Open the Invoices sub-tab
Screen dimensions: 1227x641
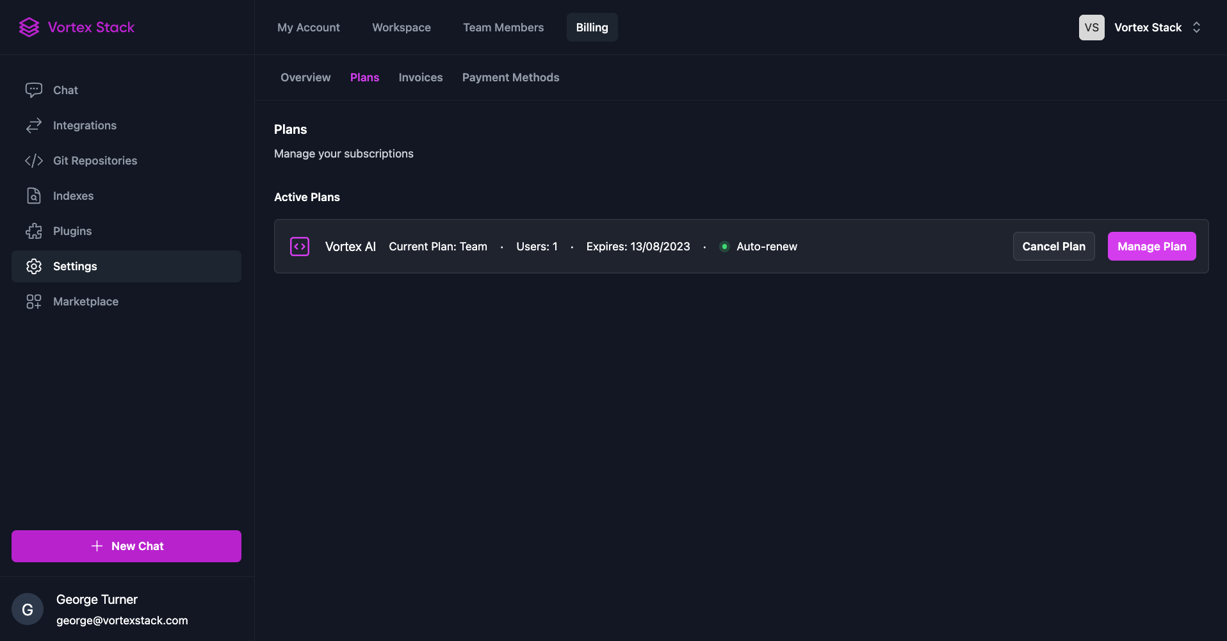(x=421, y=77)
